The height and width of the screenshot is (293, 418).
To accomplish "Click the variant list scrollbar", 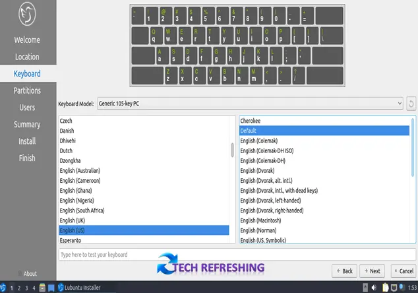I will [x=413, y=147].
